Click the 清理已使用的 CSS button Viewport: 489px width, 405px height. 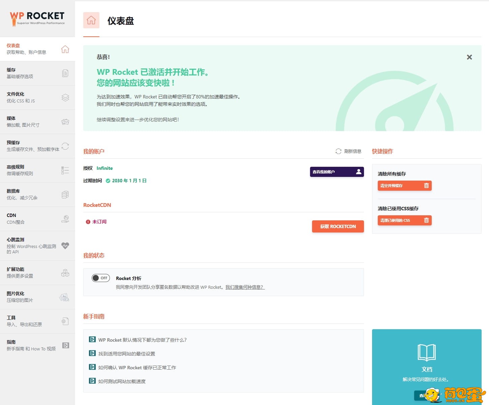404,220
